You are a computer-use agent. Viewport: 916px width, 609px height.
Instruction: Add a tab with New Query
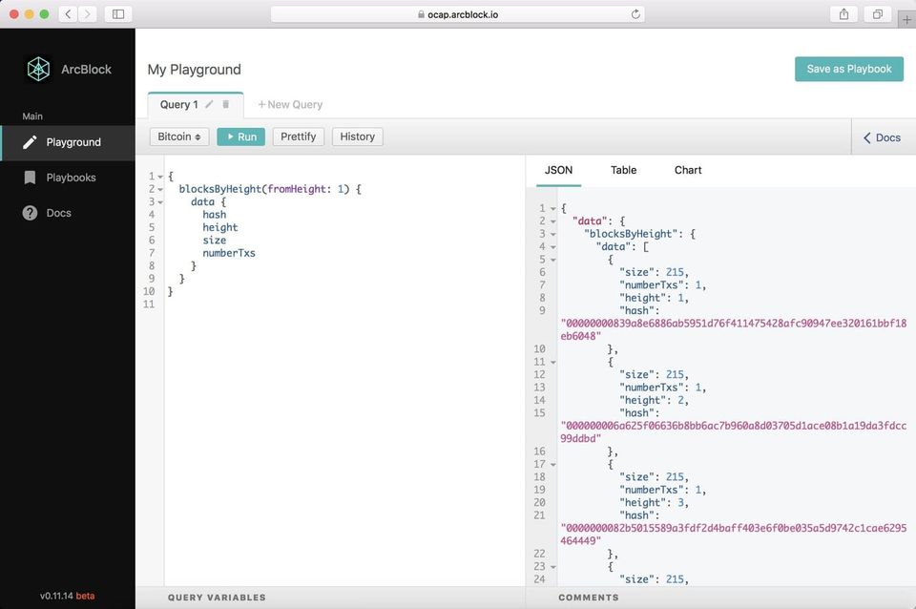(x=290, y=105)
